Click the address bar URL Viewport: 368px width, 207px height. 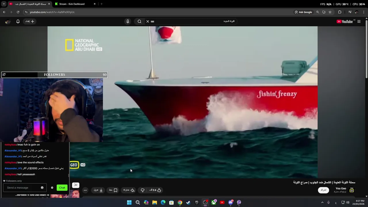coord(52,12)
